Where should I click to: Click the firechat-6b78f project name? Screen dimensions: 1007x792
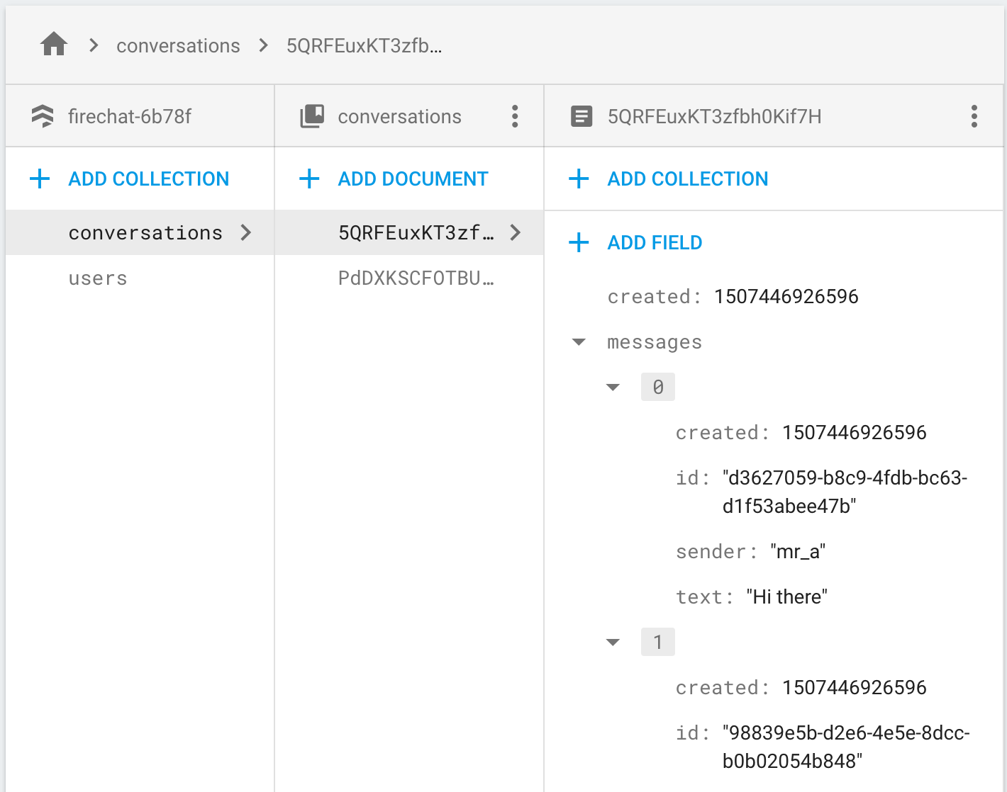(x=130, y=116)
